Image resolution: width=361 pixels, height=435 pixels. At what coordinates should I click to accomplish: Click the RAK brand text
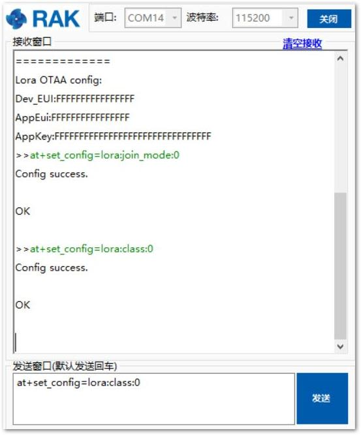[56, 19]
